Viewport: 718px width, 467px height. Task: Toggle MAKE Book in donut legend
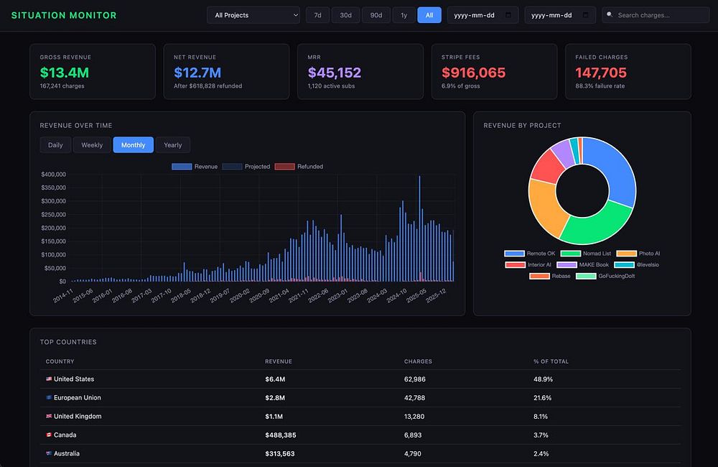pyautogui.click(x=583, y=265)
